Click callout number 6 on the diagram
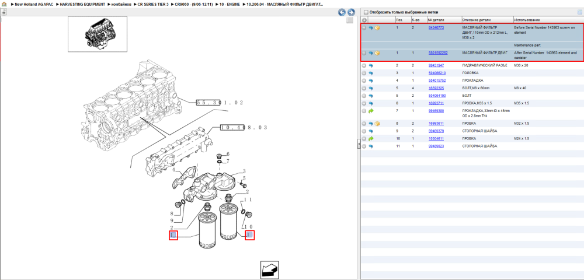The height and width of the screenshot is (280, 584). click(x=228, y=155)
